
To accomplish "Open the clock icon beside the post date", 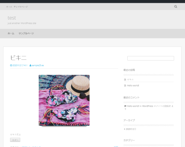I will 11,65.
